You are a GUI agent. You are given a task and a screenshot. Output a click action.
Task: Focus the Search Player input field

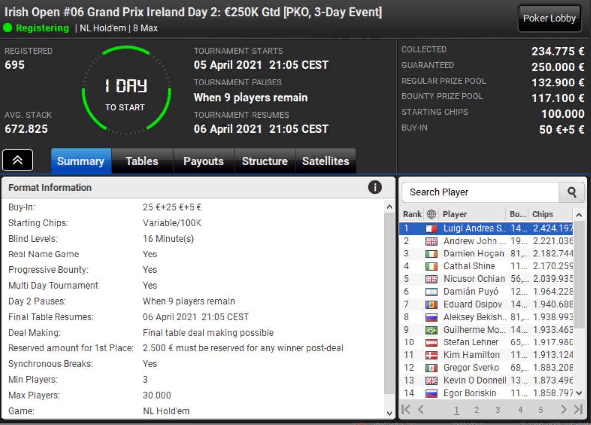(481, 192)
